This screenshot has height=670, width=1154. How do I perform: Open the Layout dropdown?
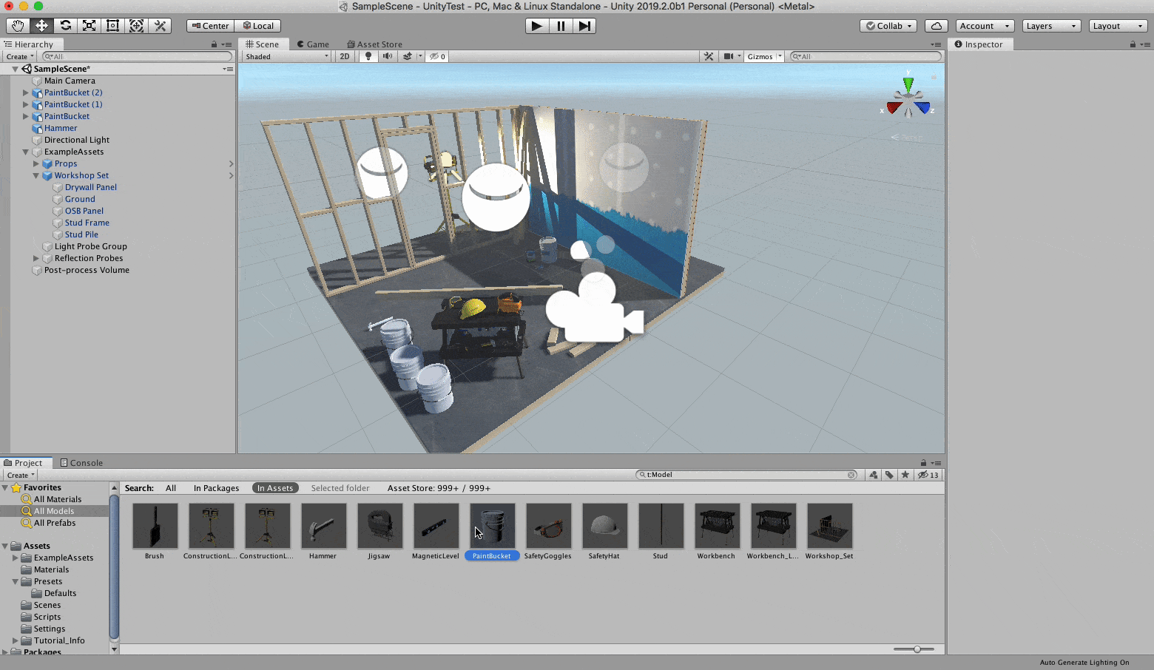pos(1117,25)
